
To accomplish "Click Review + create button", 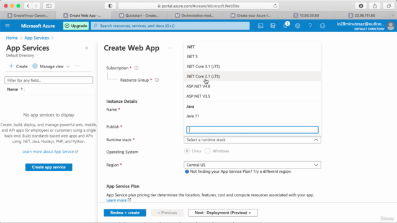I will [x=125, y=212].
